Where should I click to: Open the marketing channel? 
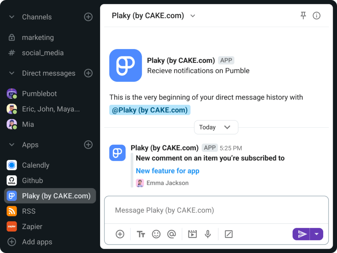pos(38,38)
